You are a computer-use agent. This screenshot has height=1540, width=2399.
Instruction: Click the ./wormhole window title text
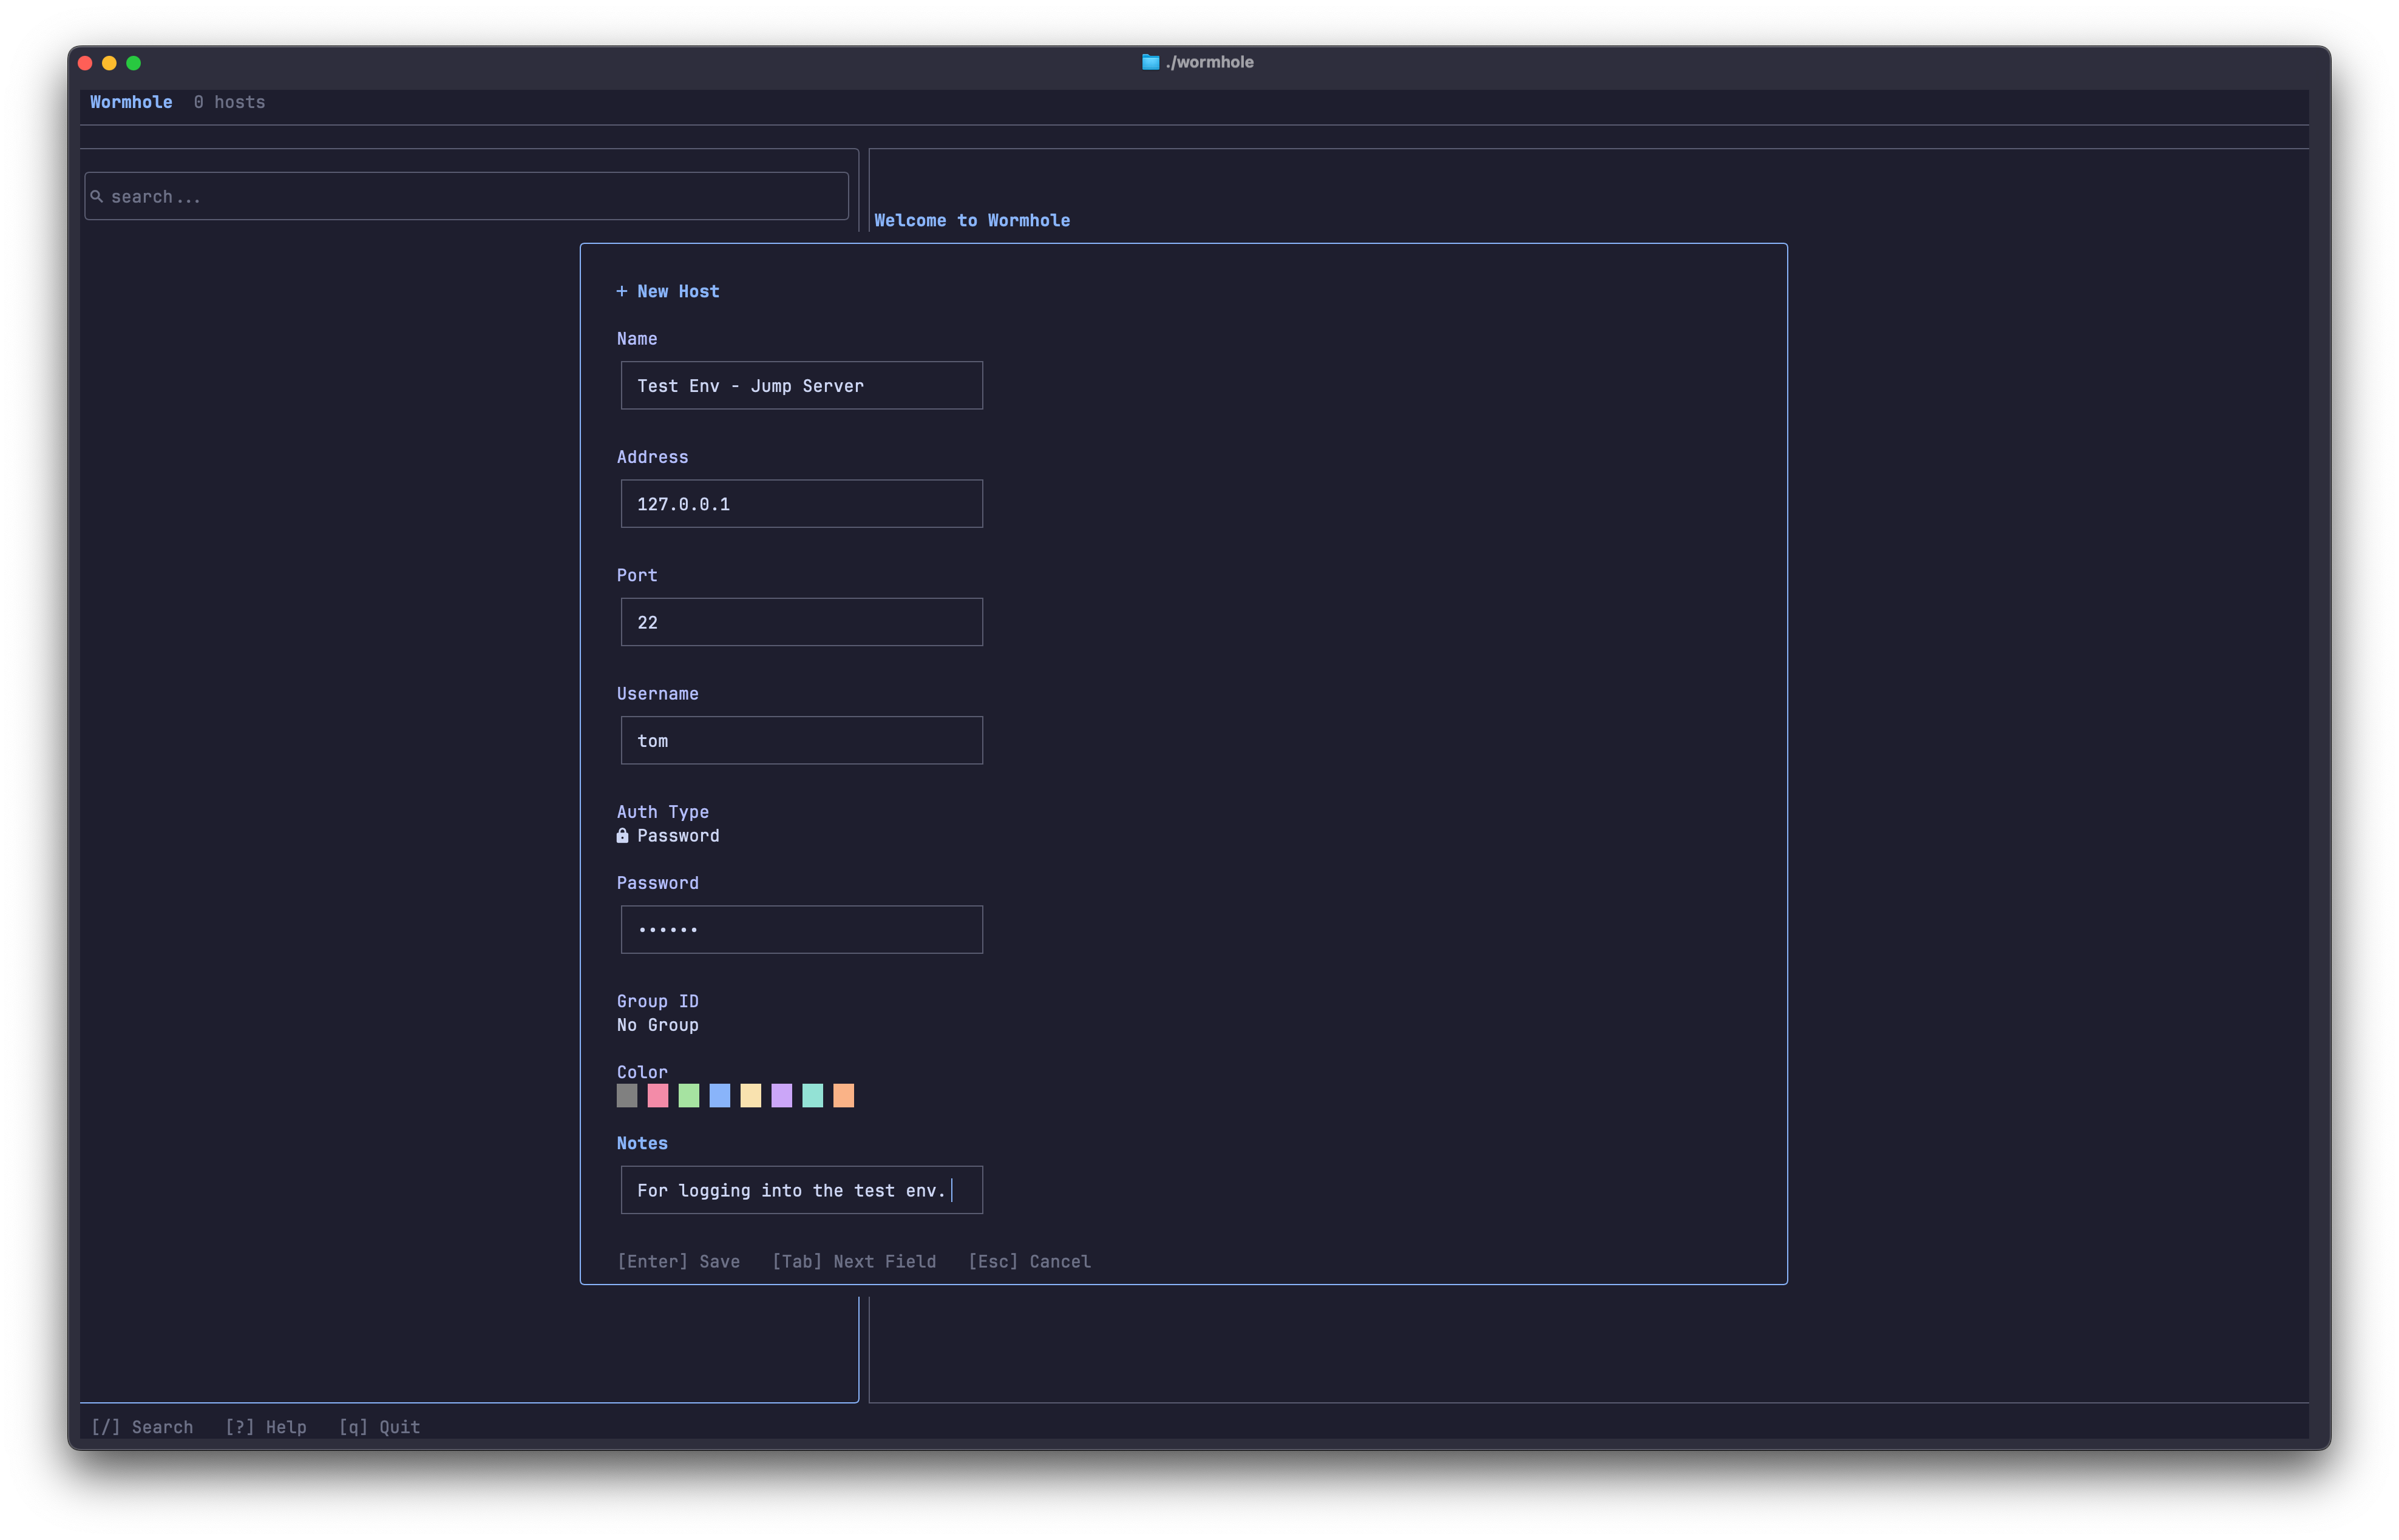tap(1209, 62)
